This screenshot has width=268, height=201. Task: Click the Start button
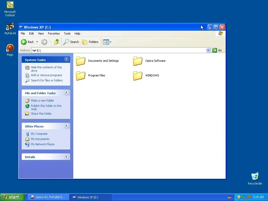12,197
